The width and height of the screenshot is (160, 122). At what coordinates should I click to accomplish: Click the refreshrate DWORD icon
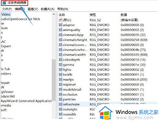[x=60, y=104]
